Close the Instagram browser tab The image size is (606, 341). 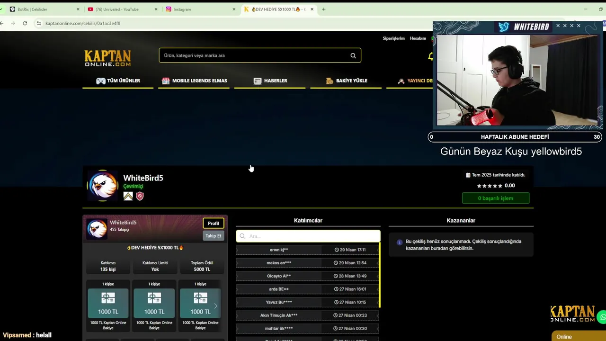(234, 9)
